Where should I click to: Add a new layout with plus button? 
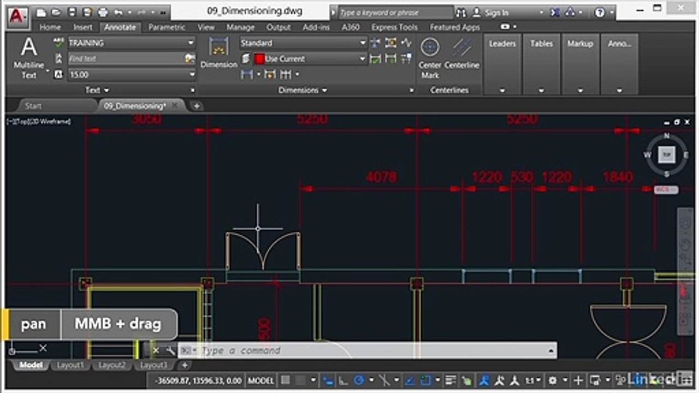[x=185, y=365]
